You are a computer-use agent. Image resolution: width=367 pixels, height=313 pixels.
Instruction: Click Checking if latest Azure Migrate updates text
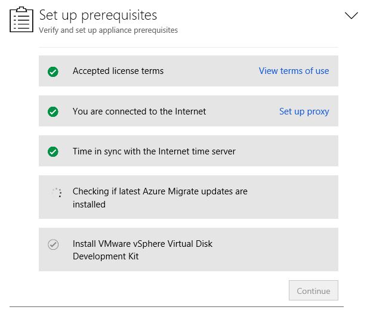click(160, 198)
